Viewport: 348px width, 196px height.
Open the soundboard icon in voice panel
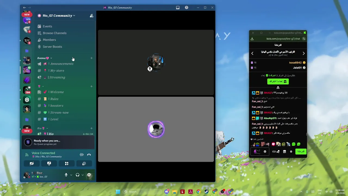pyautogui.click(x=84, y=163)
